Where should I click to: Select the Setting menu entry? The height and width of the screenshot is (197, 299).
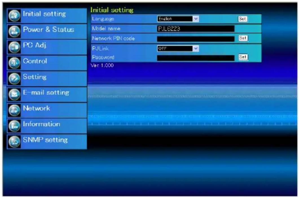pos(47,79)
